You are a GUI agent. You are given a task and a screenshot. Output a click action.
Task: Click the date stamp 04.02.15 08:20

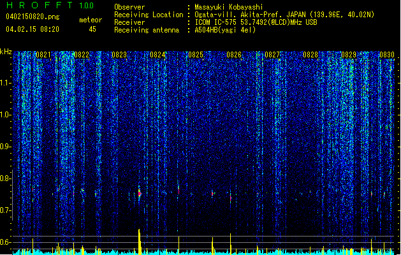[x=33, y=29]
